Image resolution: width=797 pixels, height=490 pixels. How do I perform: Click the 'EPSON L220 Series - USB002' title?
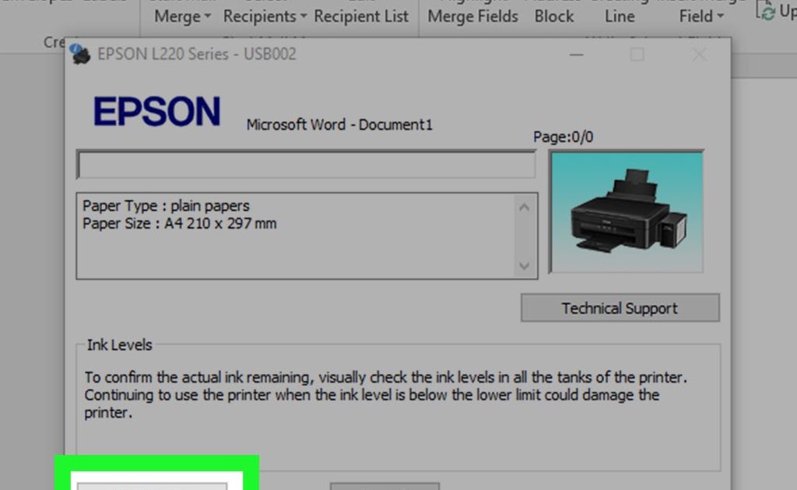pyautogui.click(x=197, y=54)
